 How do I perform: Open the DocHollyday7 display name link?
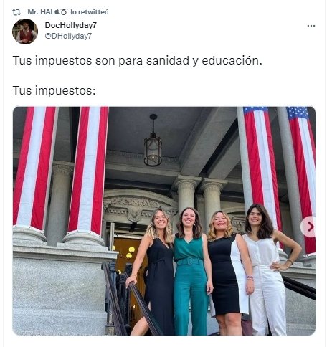71,25
